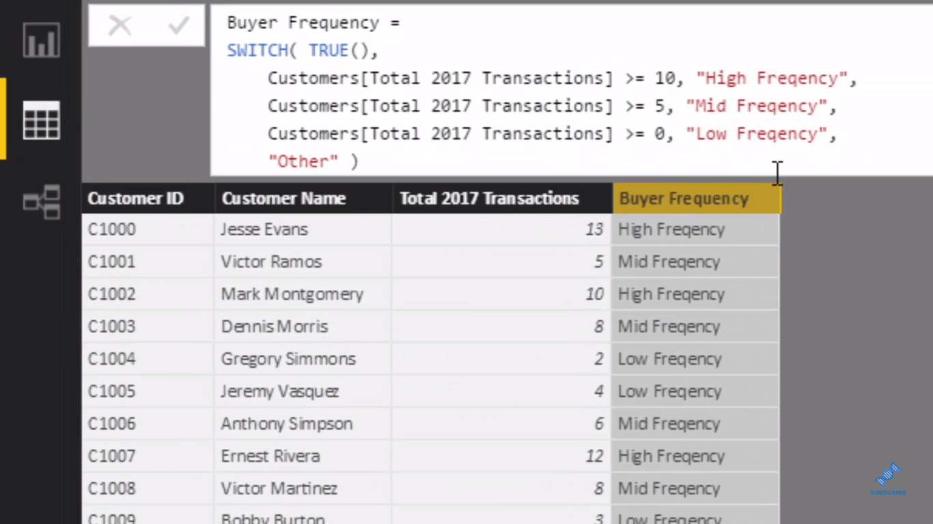Viewport: 933px width, 524px height.
Task: Commit the formula with the checkmark icon
Action: (178, 26)
